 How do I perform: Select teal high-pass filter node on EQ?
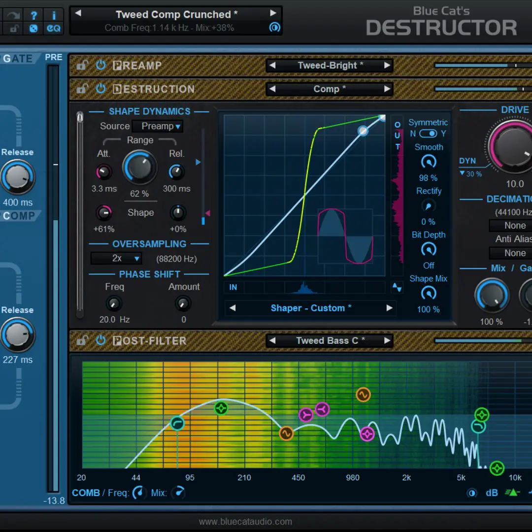[x=177, y=424]
